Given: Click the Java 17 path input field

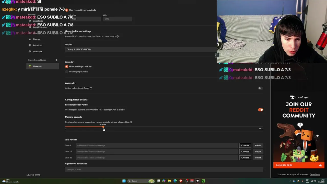Looking at the screenshot, I should click(157, 152).
